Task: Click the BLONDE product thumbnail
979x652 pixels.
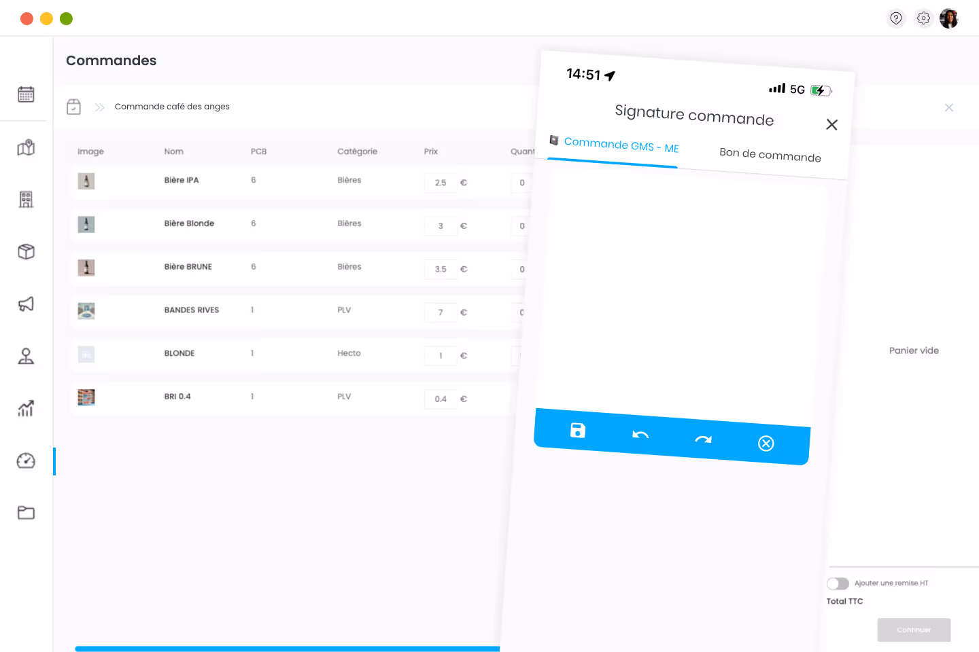Action: [86, 354]
